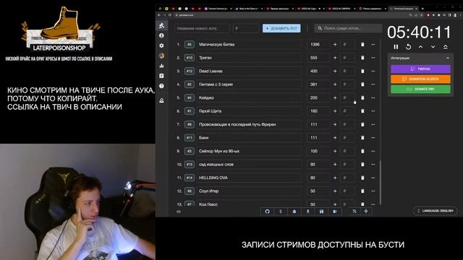
Task: Click the #14 badge of HELLSING OVA
Action: tap(190, 178)
